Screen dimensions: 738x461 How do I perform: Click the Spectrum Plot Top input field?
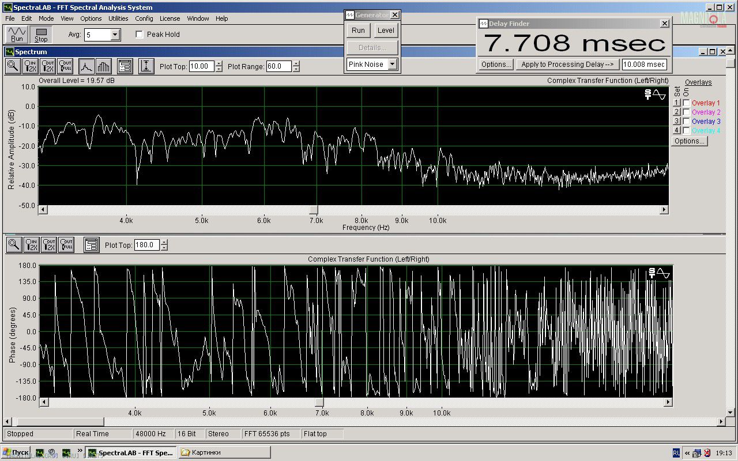point(202,66)
